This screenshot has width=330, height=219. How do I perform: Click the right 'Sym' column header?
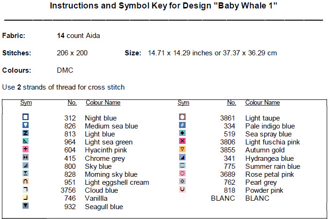(183, 102)
